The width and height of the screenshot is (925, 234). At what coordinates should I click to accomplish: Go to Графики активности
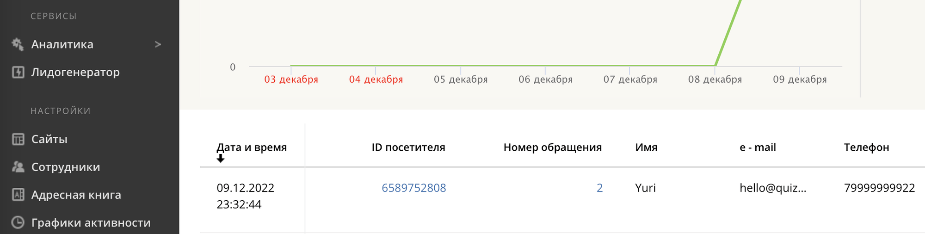click(x=91, y=222)
